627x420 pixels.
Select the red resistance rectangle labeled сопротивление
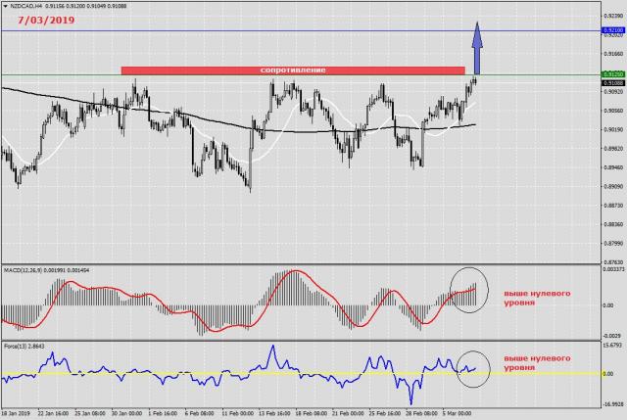click(x=292, y=70)
